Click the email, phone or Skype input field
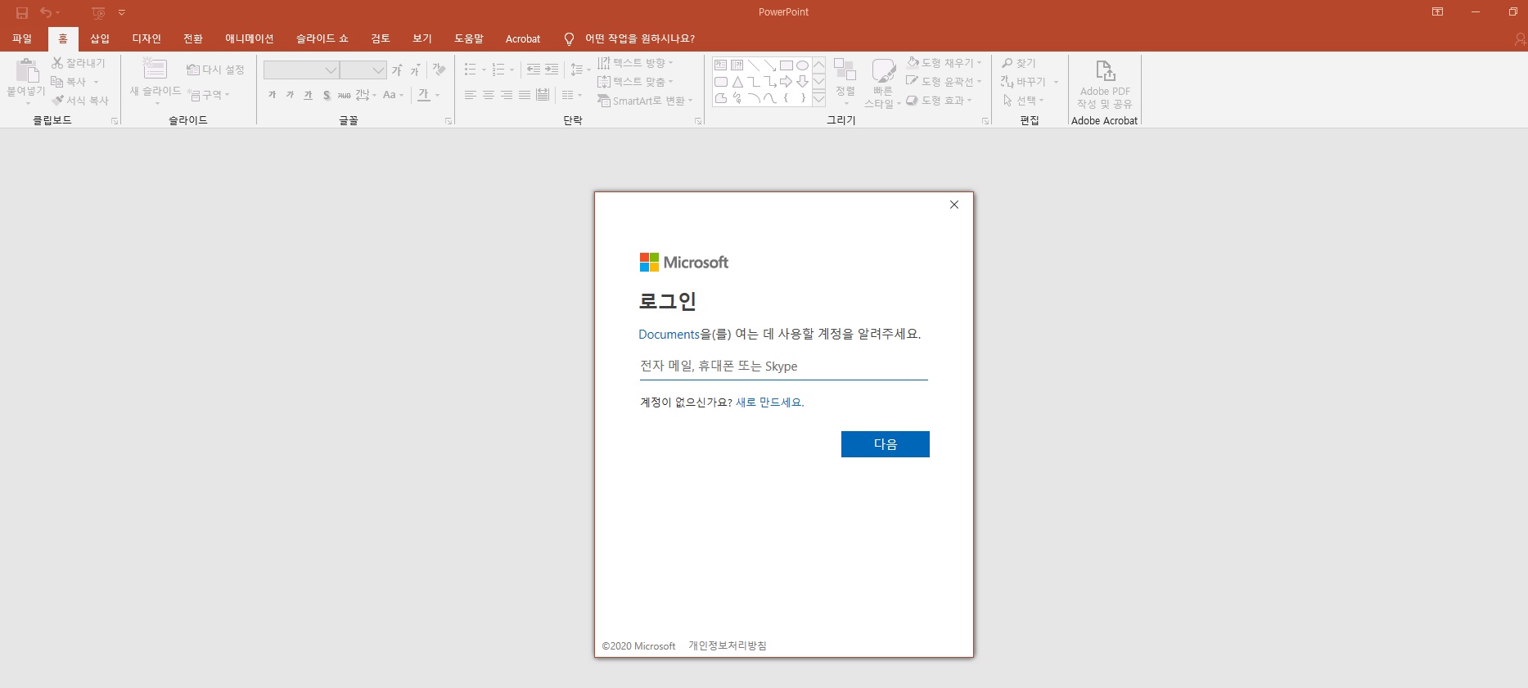The width and height of the screenshot is (1528, 688). pos(784,366)
